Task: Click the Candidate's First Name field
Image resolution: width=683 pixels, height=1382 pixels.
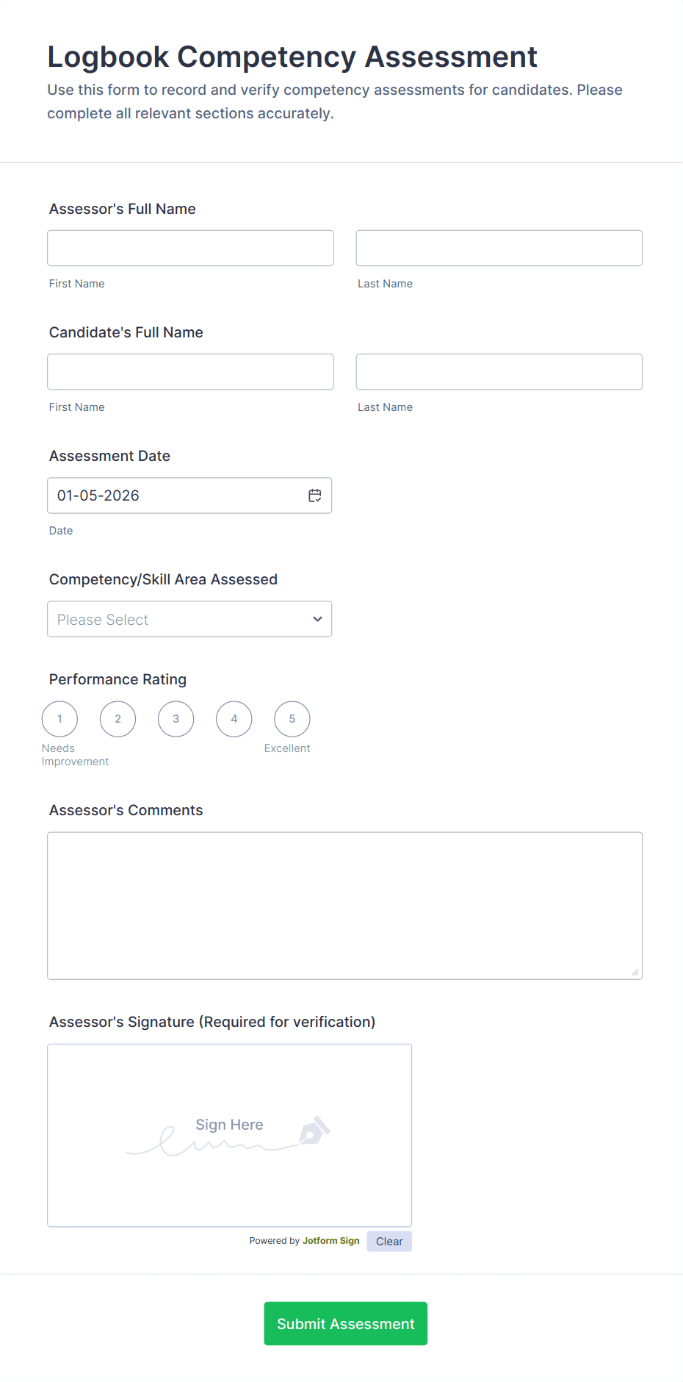Action: point(190,371)
